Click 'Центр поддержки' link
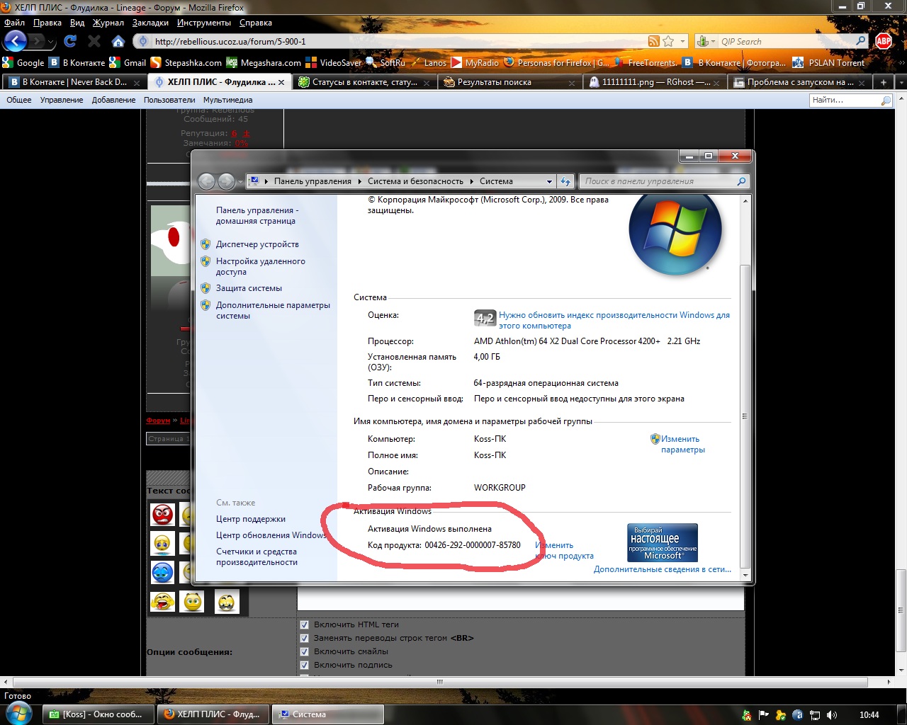 (x=251, y=519)
